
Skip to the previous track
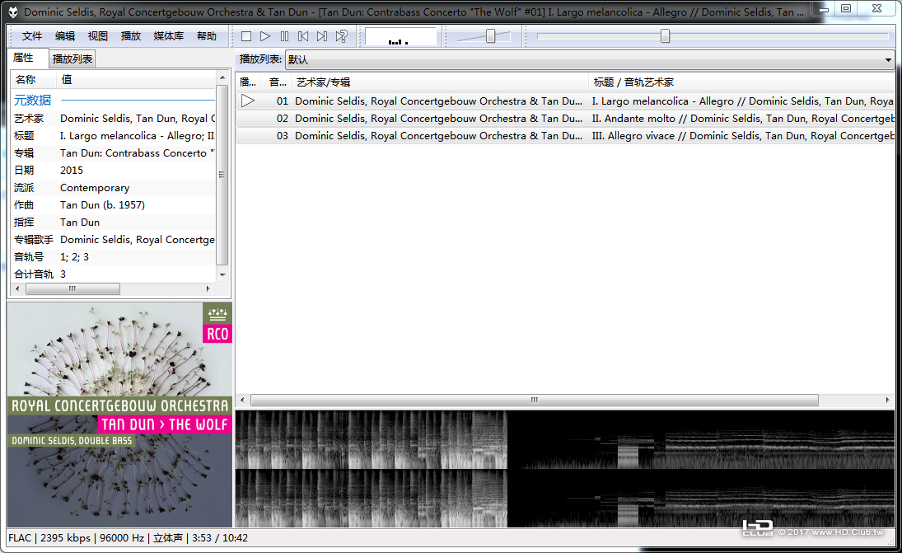[303, 36]
